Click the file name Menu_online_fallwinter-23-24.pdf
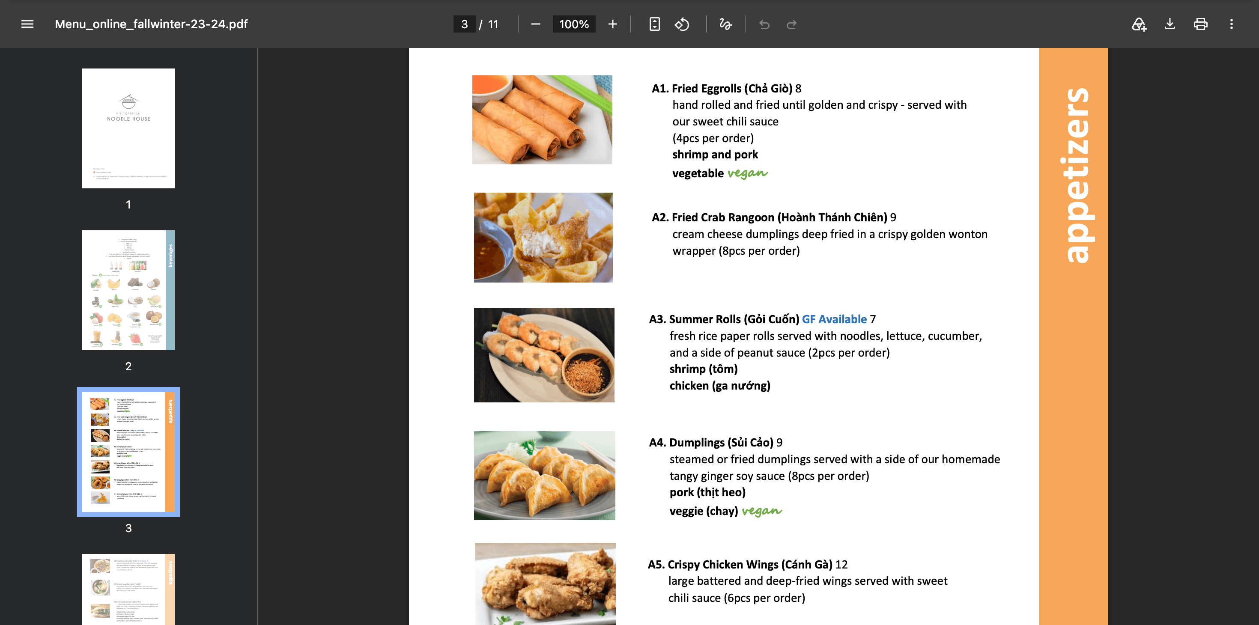The image size is (1259, 625). pos(151,24)
